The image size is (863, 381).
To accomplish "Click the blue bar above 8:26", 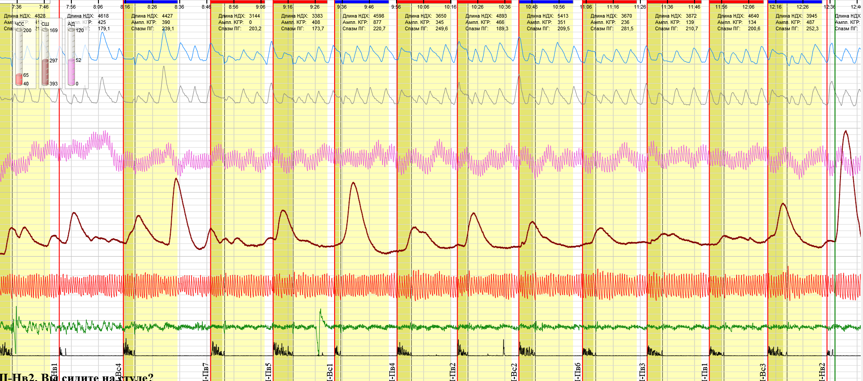I will 150,2.
